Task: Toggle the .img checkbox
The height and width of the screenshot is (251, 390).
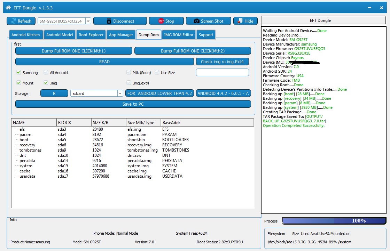Action: coord(46,83)
